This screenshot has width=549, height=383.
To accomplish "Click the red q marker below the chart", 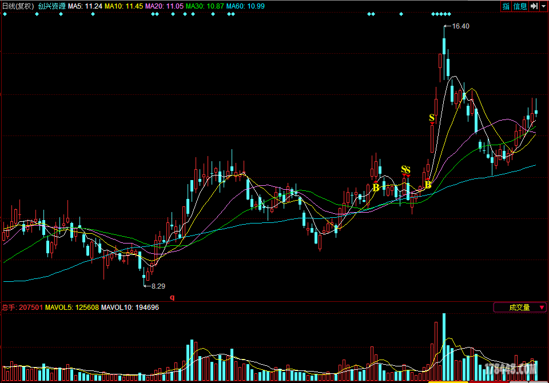I will coord(172,298).
